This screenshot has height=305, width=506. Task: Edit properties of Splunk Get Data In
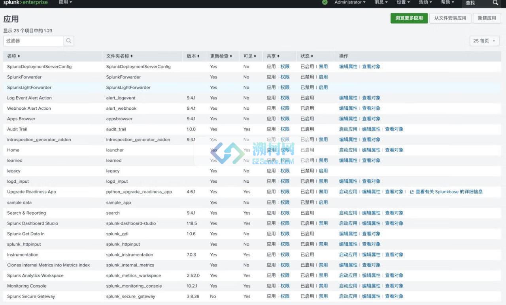[348, 234]
